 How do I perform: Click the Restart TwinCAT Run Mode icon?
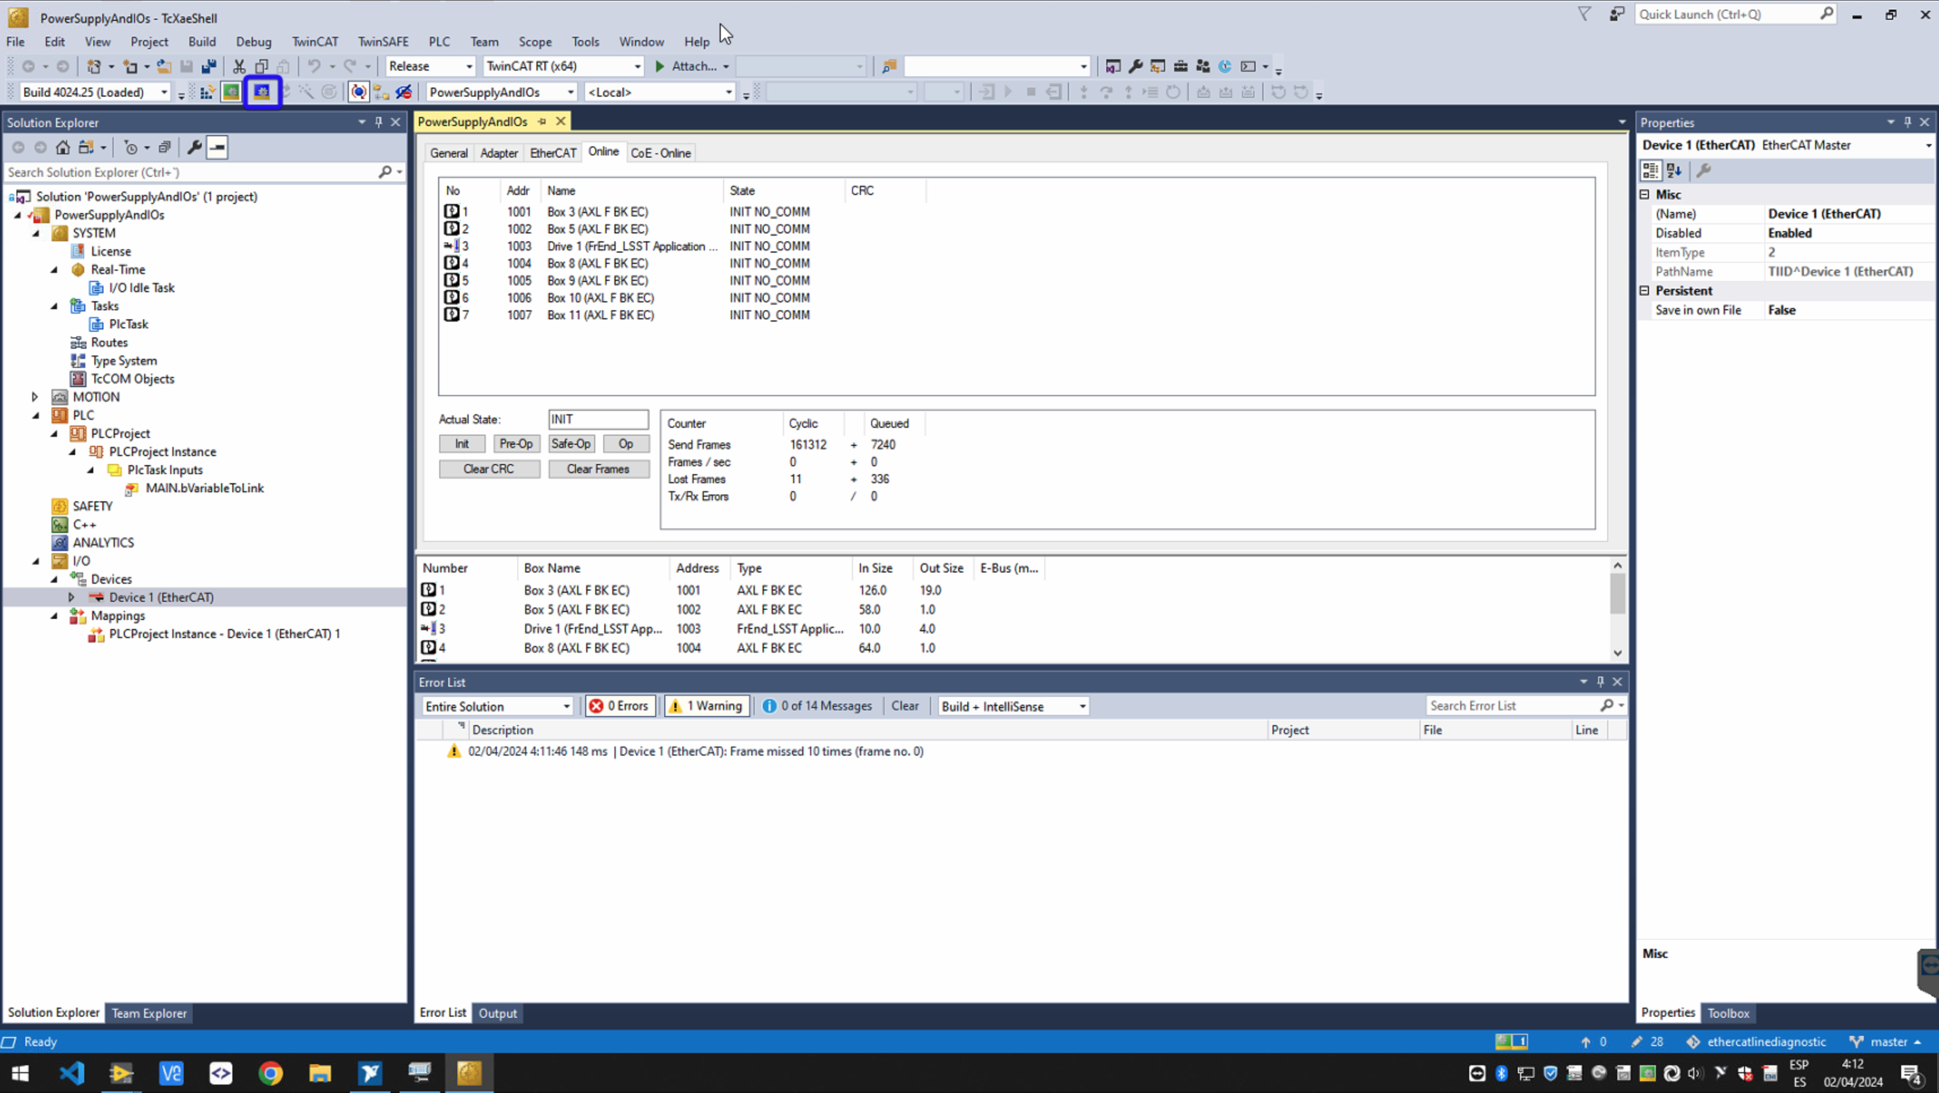coord(231,92)
